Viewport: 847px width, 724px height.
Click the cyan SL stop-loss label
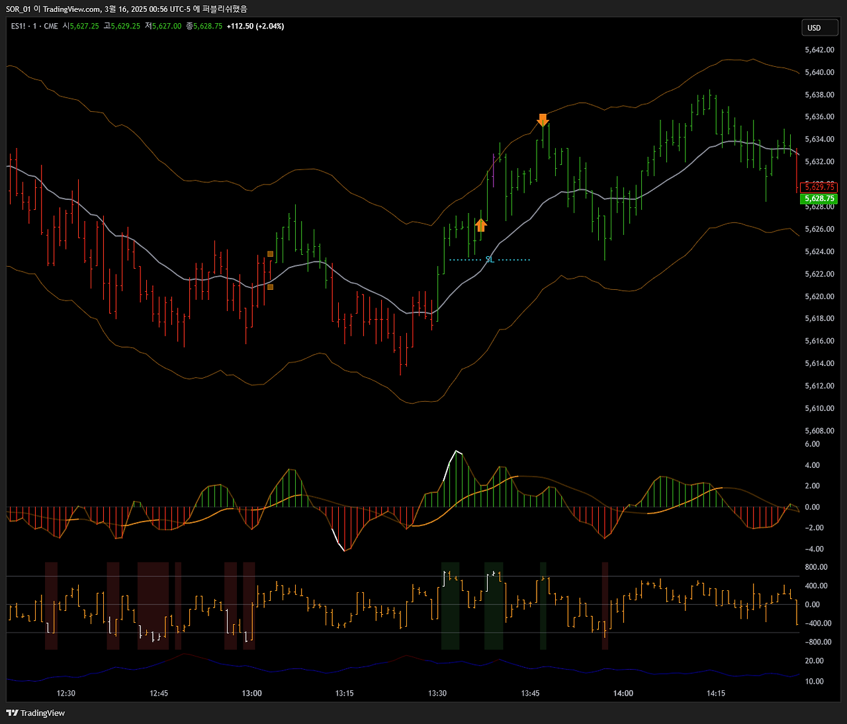click(490, 259)
